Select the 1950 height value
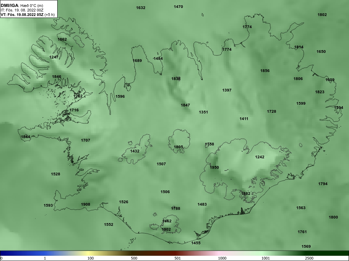 tap(214, 167)
